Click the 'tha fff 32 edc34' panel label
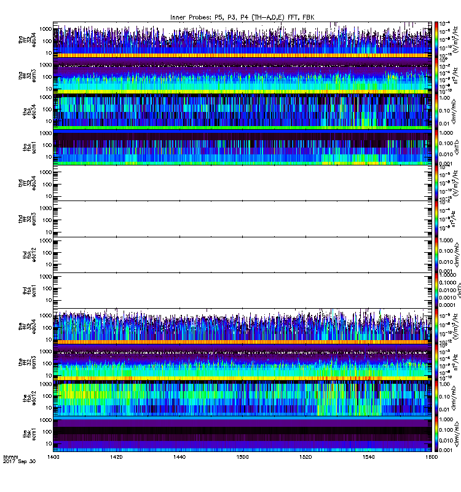The width and height of the screenshot is (461, 492). coord(27,40)
